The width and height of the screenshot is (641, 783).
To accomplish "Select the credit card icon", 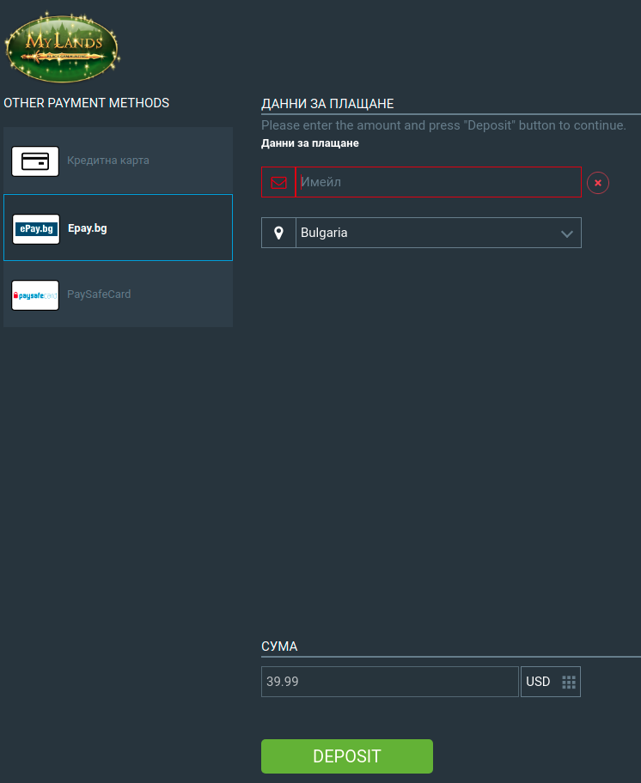I will pyautogui.click(x=35, y=161).
